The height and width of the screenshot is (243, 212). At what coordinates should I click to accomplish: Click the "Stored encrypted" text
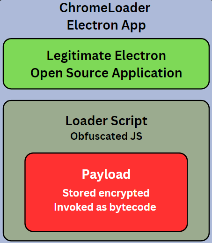106,193
